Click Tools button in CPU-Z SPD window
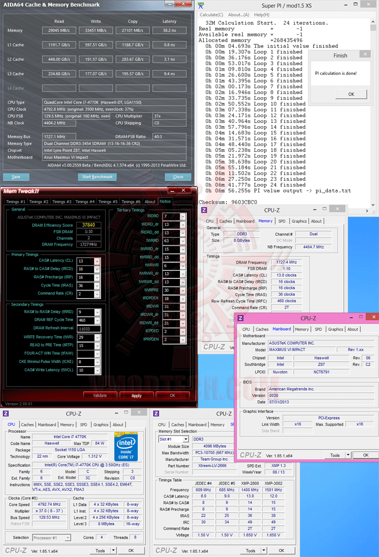 tap(251, 551)
